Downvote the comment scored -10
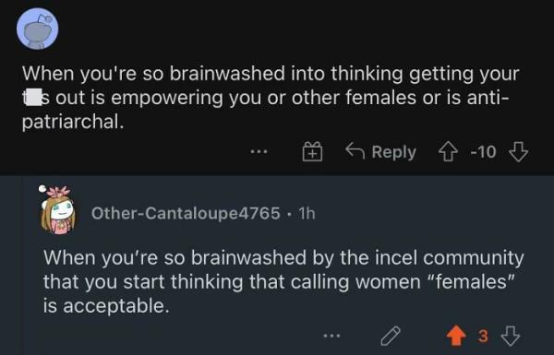Viewport: 554px width, 355px height. tap(518, 152)
